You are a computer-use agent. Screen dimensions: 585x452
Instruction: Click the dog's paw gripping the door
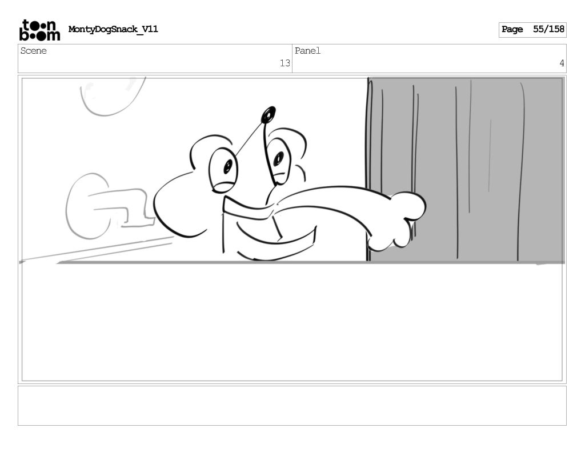tap(400, 220)
